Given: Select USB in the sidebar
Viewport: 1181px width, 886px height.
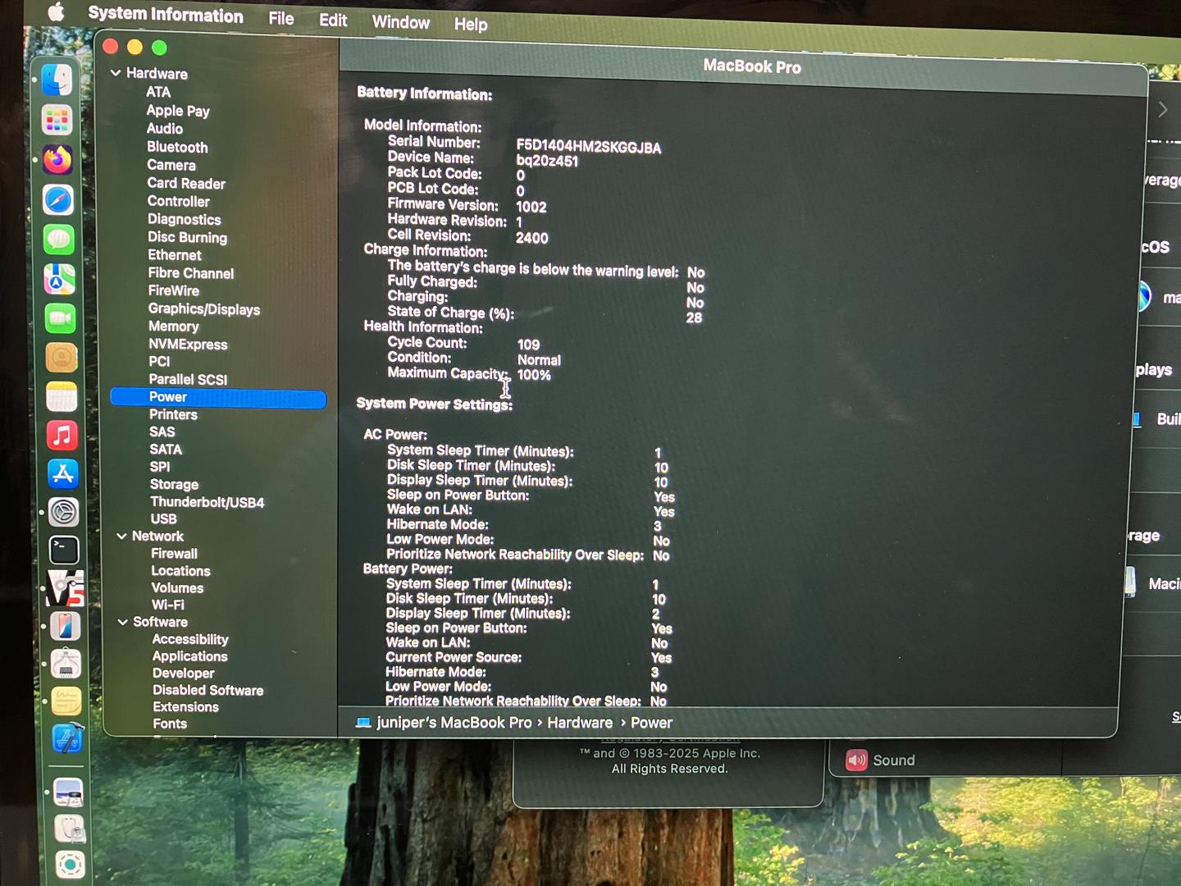Looking at the screenshot, I should (x=164, y=519).
